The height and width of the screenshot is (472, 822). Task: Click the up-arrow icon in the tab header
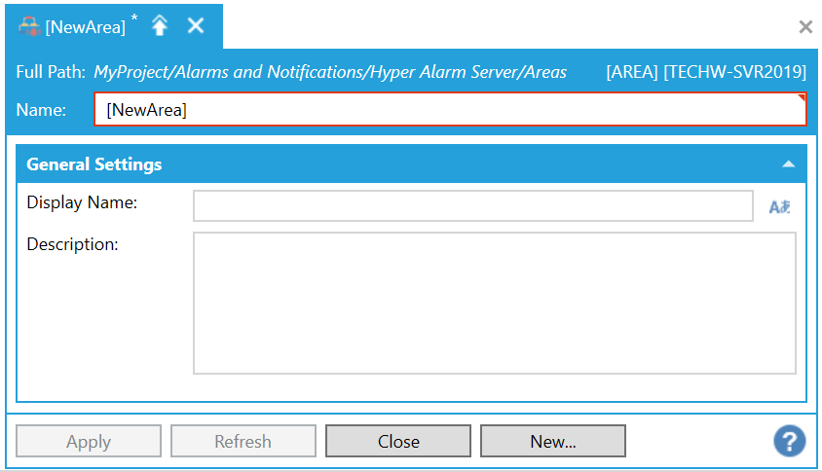(160, 26)
